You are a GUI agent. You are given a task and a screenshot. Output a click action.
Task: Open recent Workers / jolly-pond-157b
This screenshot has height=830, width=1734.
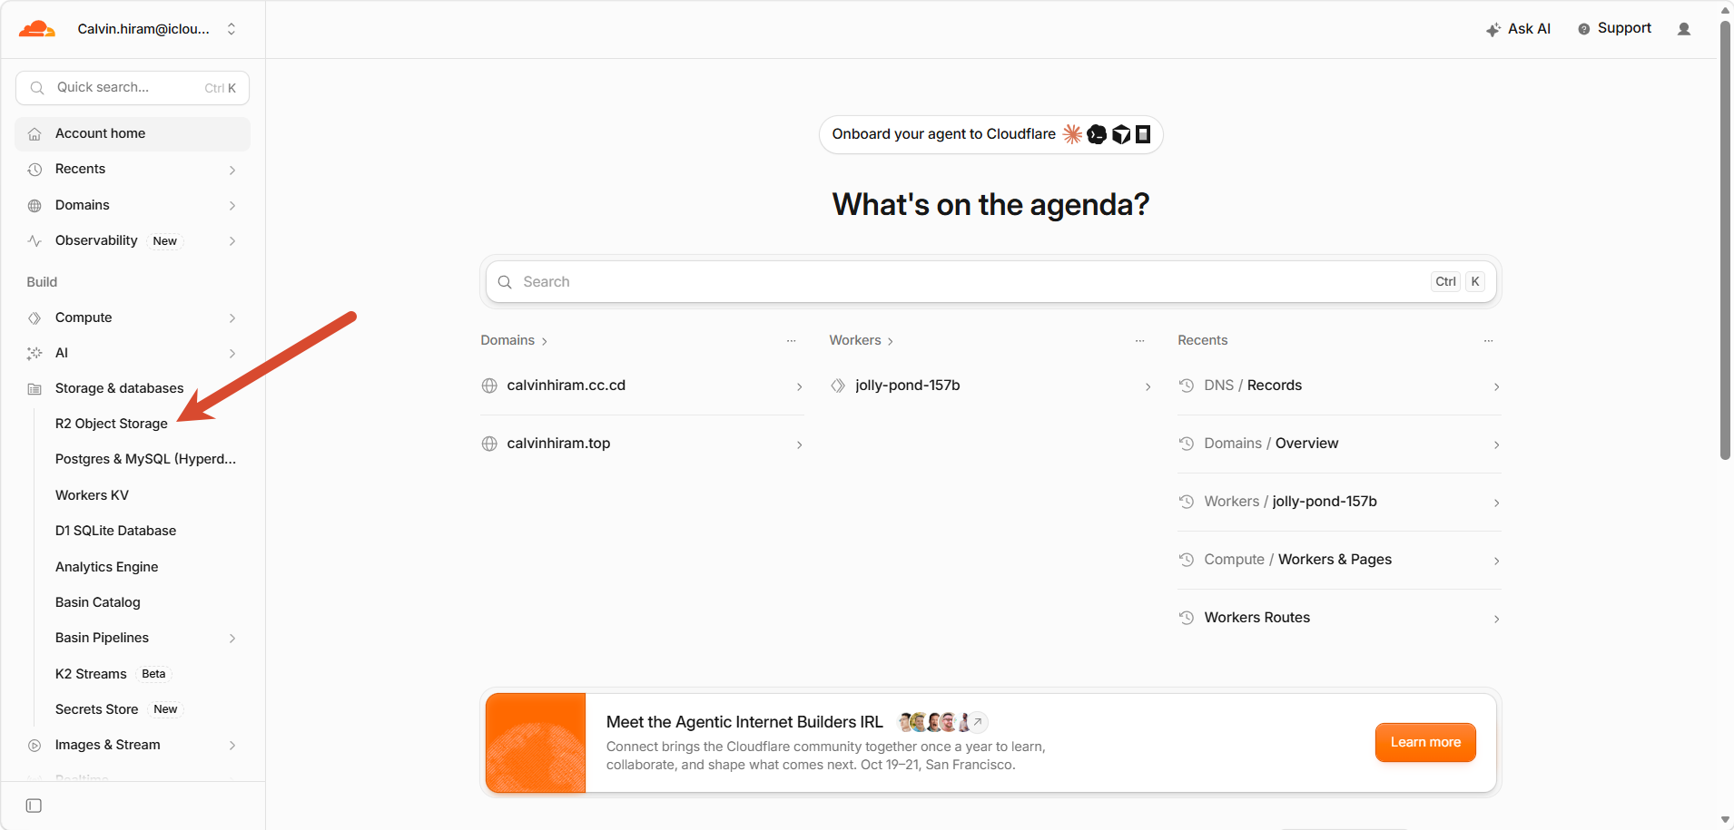(x=1339, y=503)
